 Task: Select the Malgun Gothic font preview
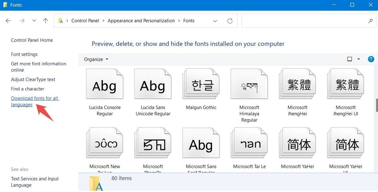(x=201, y=83)
